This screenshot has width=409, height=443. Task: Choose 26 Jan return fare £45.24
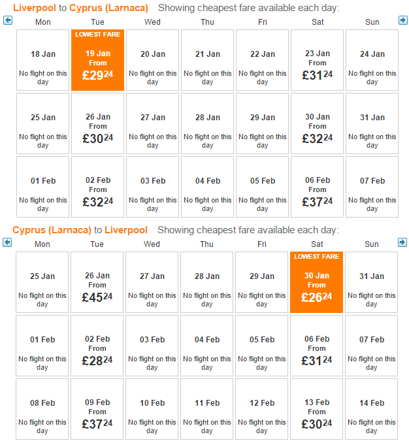coord(97,282)
